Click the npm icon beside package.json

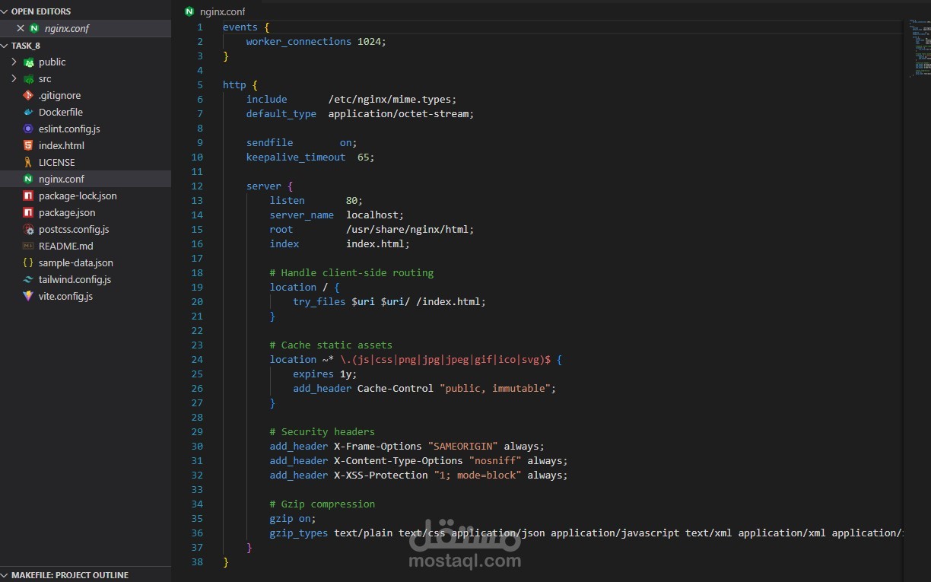click(x=28, y=212)
